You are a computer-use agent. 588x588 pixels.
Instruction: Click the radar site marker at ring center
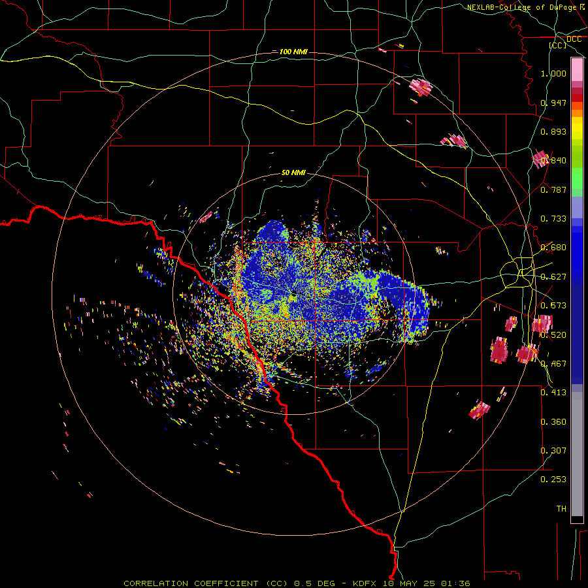tap(294, 293)
